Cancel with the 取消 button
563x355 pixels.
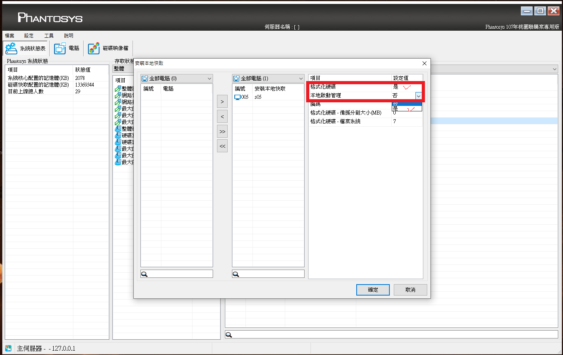[x=410, y=290]
